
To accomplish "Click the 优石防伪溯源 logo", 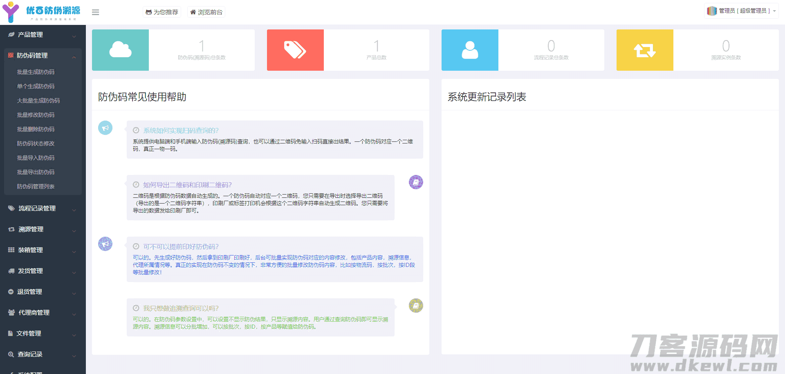I will [42, 12].
